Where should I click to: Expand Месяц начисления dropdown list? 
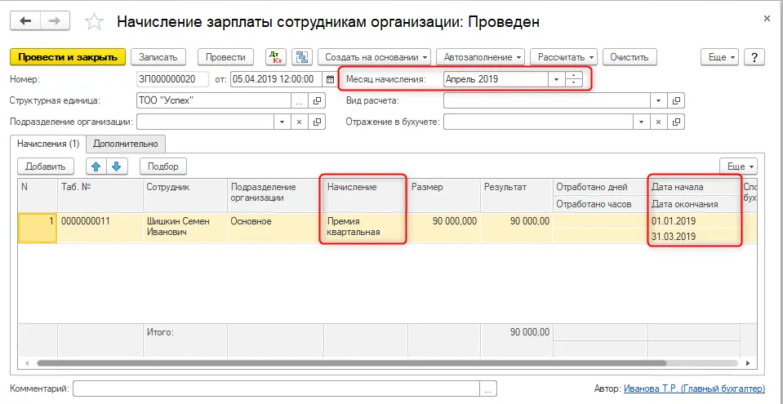(x=556, y=79)
